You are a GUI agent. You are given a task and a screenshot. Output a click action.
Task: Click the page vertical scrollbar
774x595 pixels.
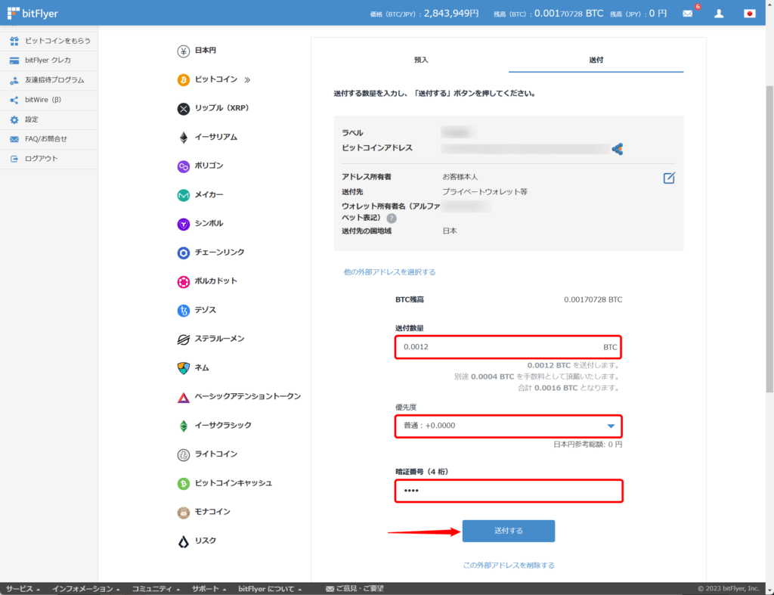pos(769,239)
